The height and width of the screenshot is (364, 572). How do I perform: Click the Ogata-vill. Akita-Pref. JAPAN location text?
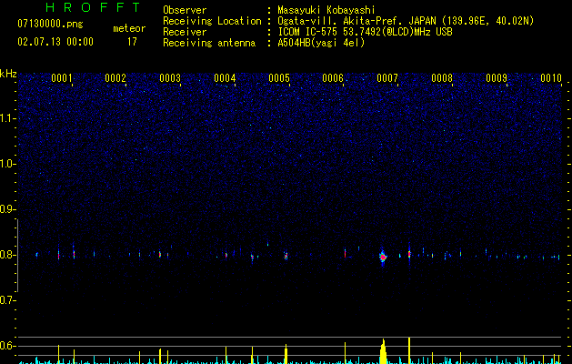(x=406, y=21)
